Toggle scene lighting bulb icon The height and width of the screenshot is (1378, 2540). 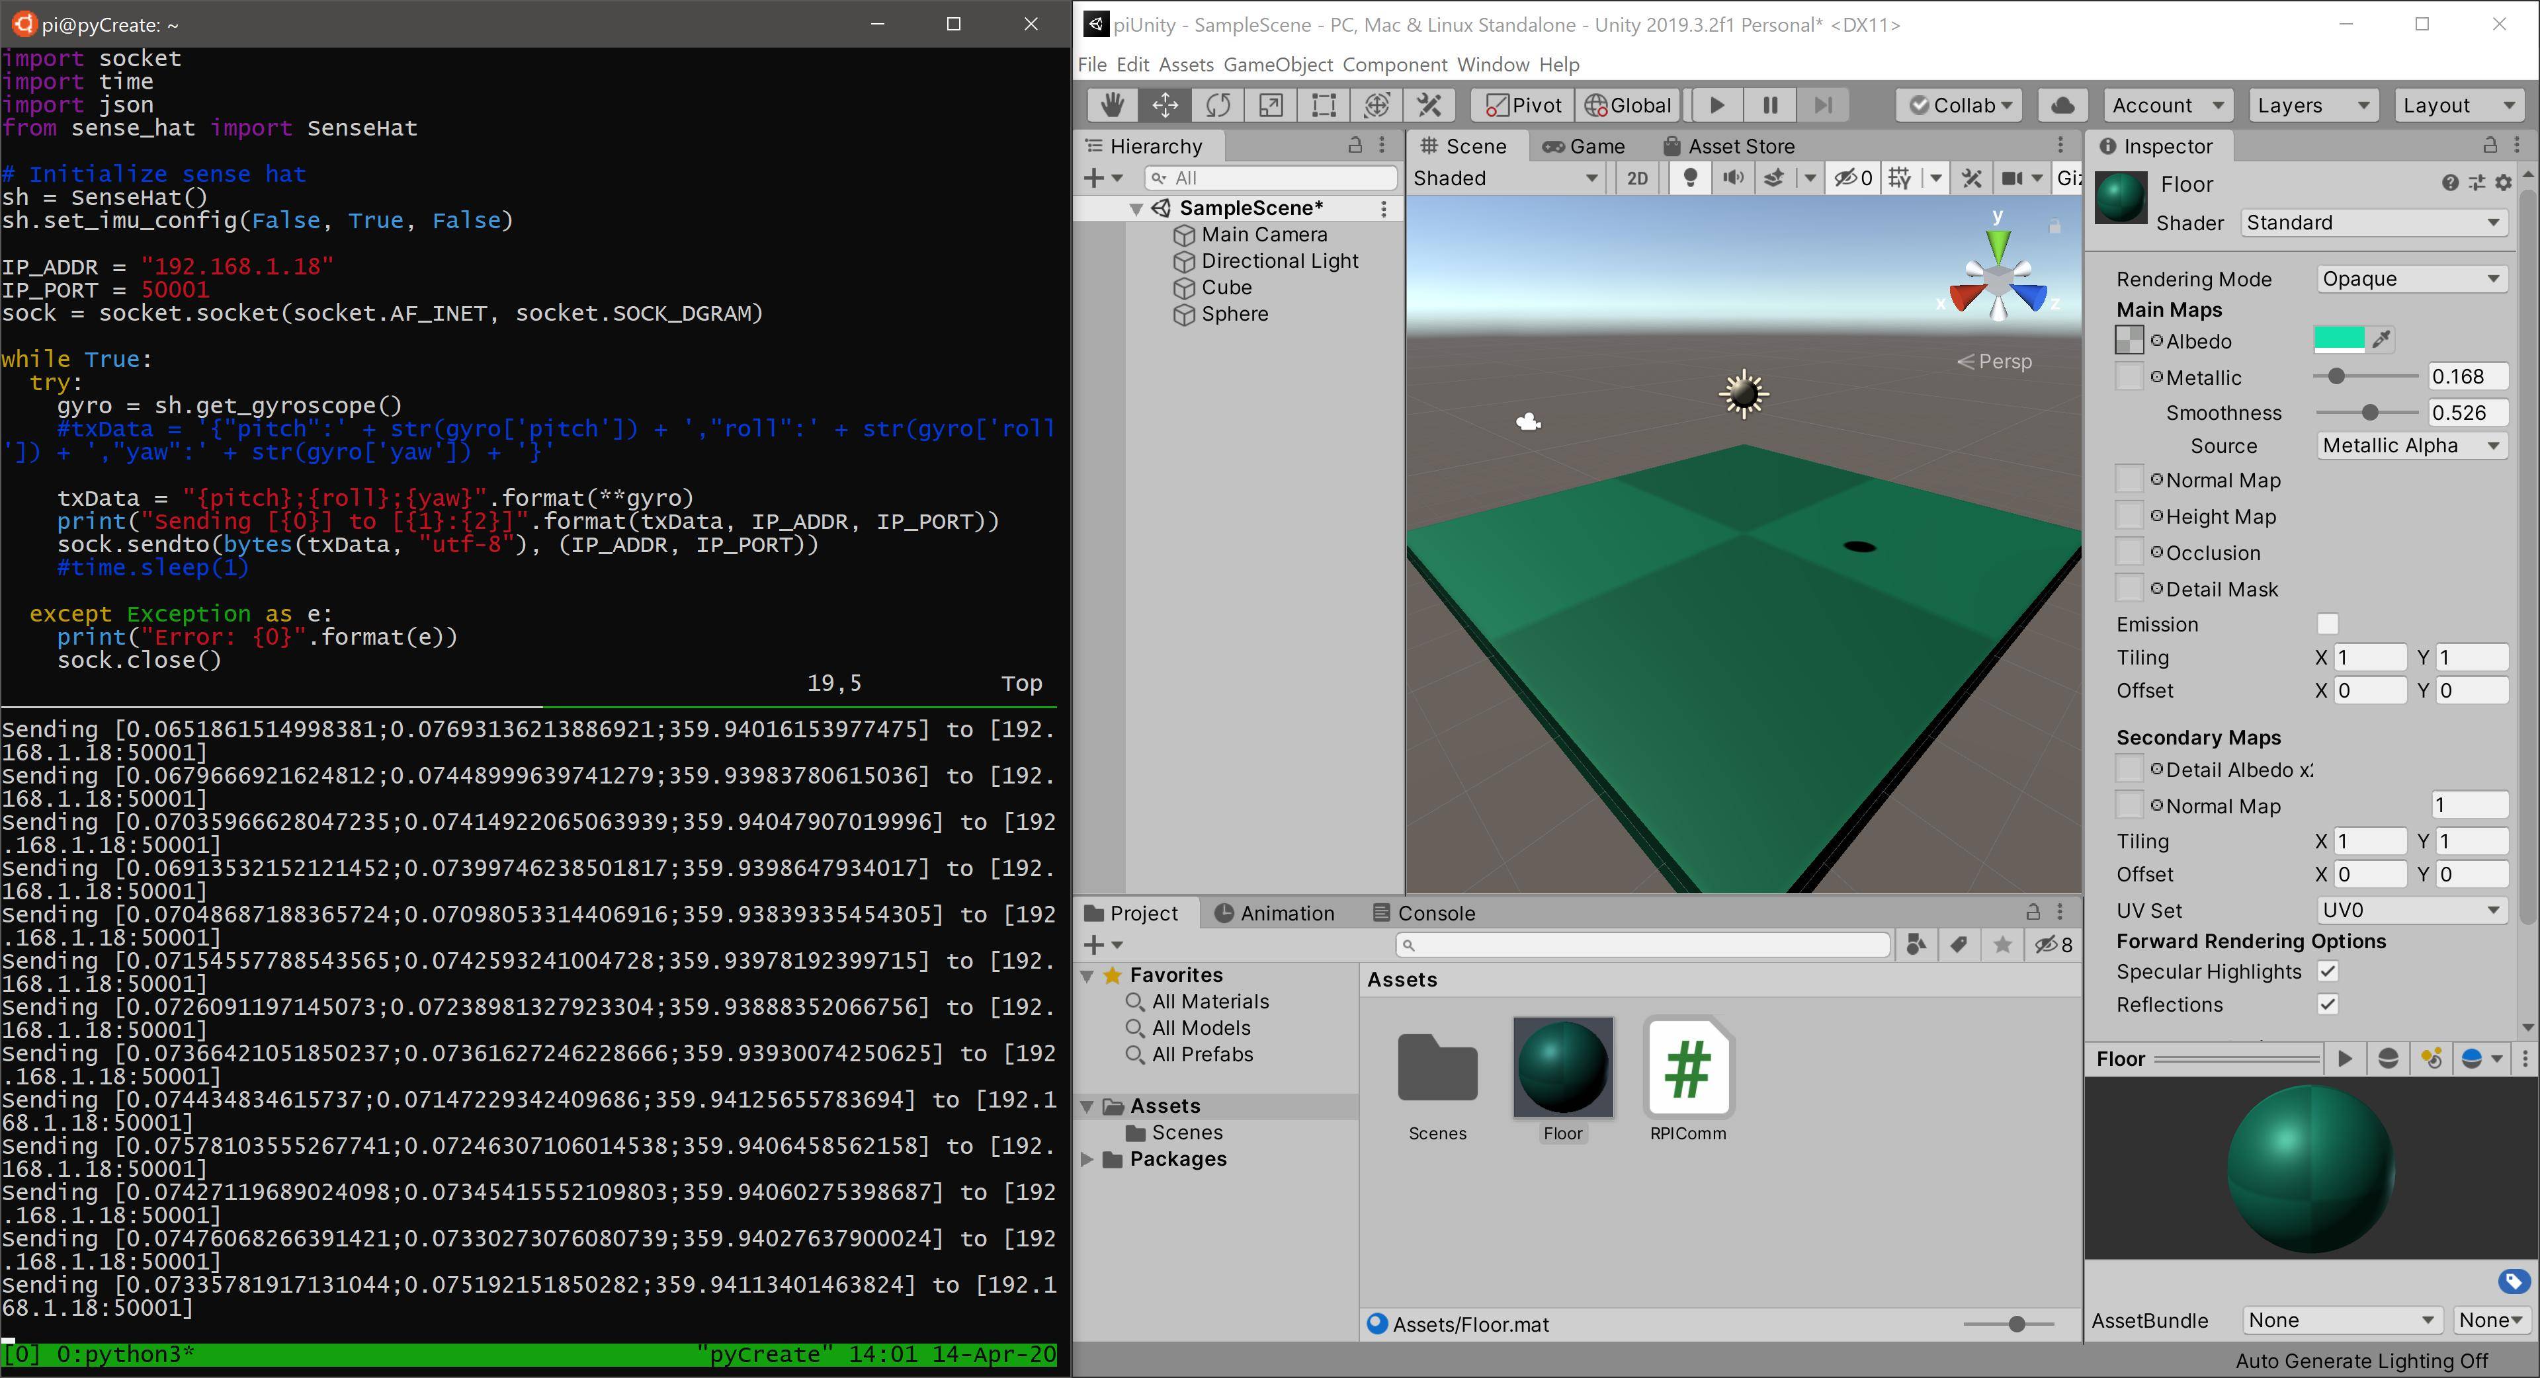[x=1690, y=179]
